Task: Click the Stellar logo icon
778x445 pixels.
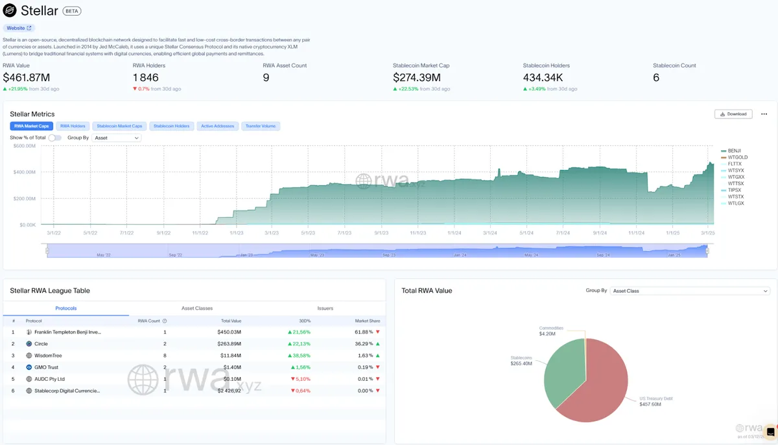Action: (10, 11)
